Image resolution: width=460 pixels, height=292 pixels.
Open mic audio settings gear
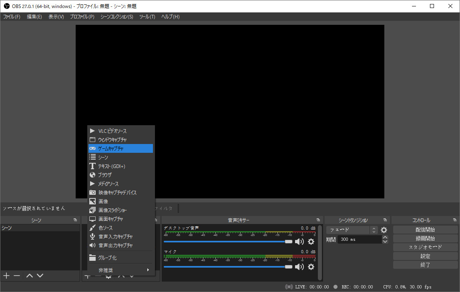pyautogui.click(x=311, y=267)
